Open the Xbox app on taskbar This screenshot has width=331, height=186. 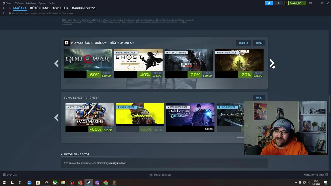[x=55, y=183]
